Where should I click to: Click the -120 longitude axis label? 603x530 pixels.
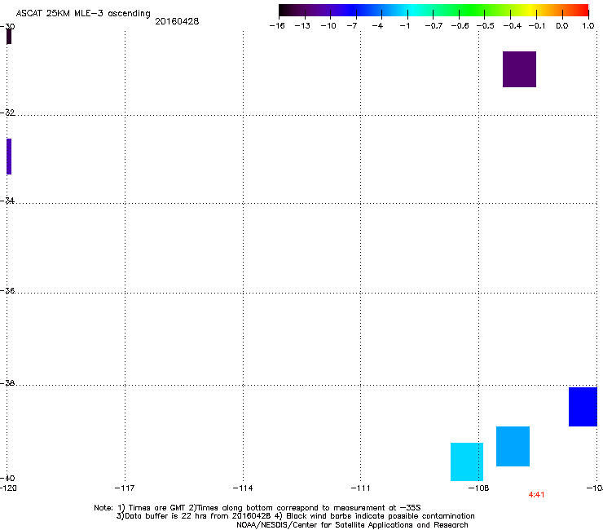pos(8,488)
